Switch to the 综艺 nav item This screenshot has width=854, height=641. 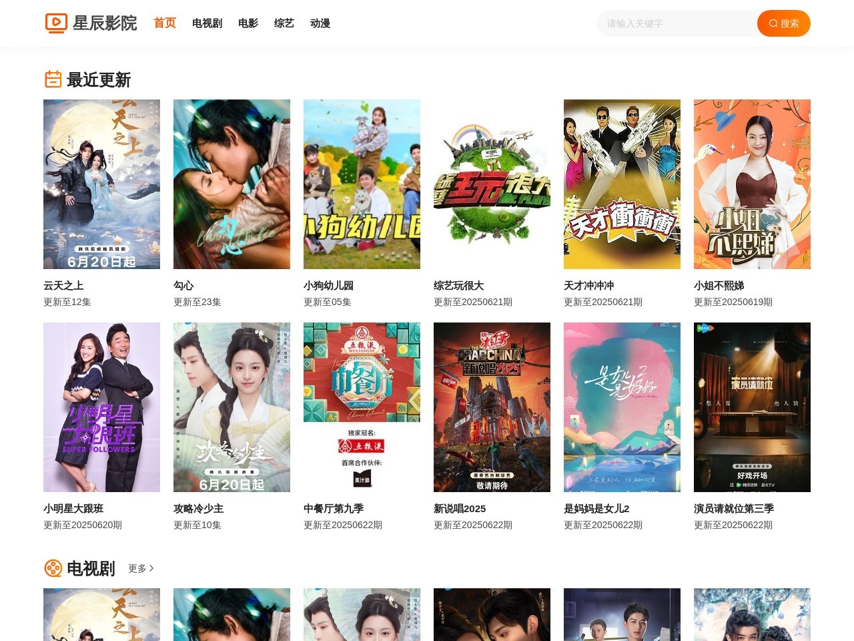[284, 23]
